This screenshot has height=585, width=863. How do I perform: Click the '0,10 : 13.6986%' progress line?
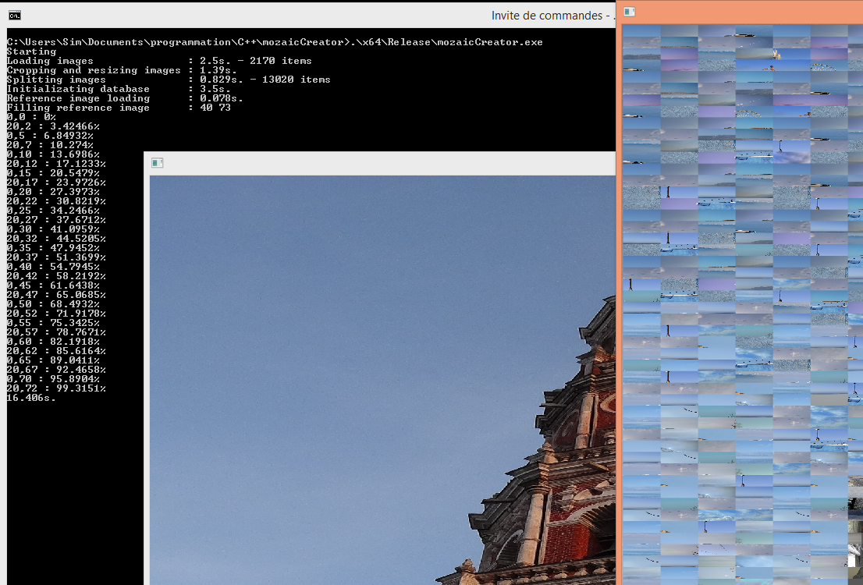53,154
